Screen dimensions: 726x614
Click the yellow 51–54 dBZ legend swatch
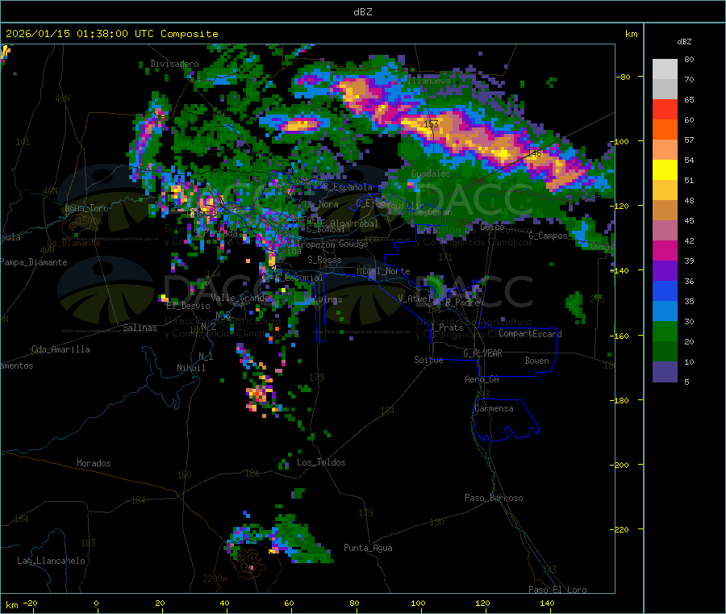click(665, 170)
